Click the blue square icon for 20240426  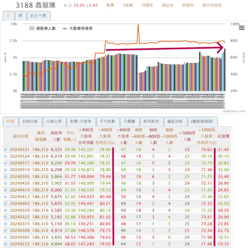(x=6, y=183)
